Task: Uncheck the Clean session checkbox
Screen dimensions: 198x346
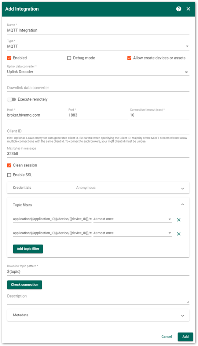Action: coord(9,165)
